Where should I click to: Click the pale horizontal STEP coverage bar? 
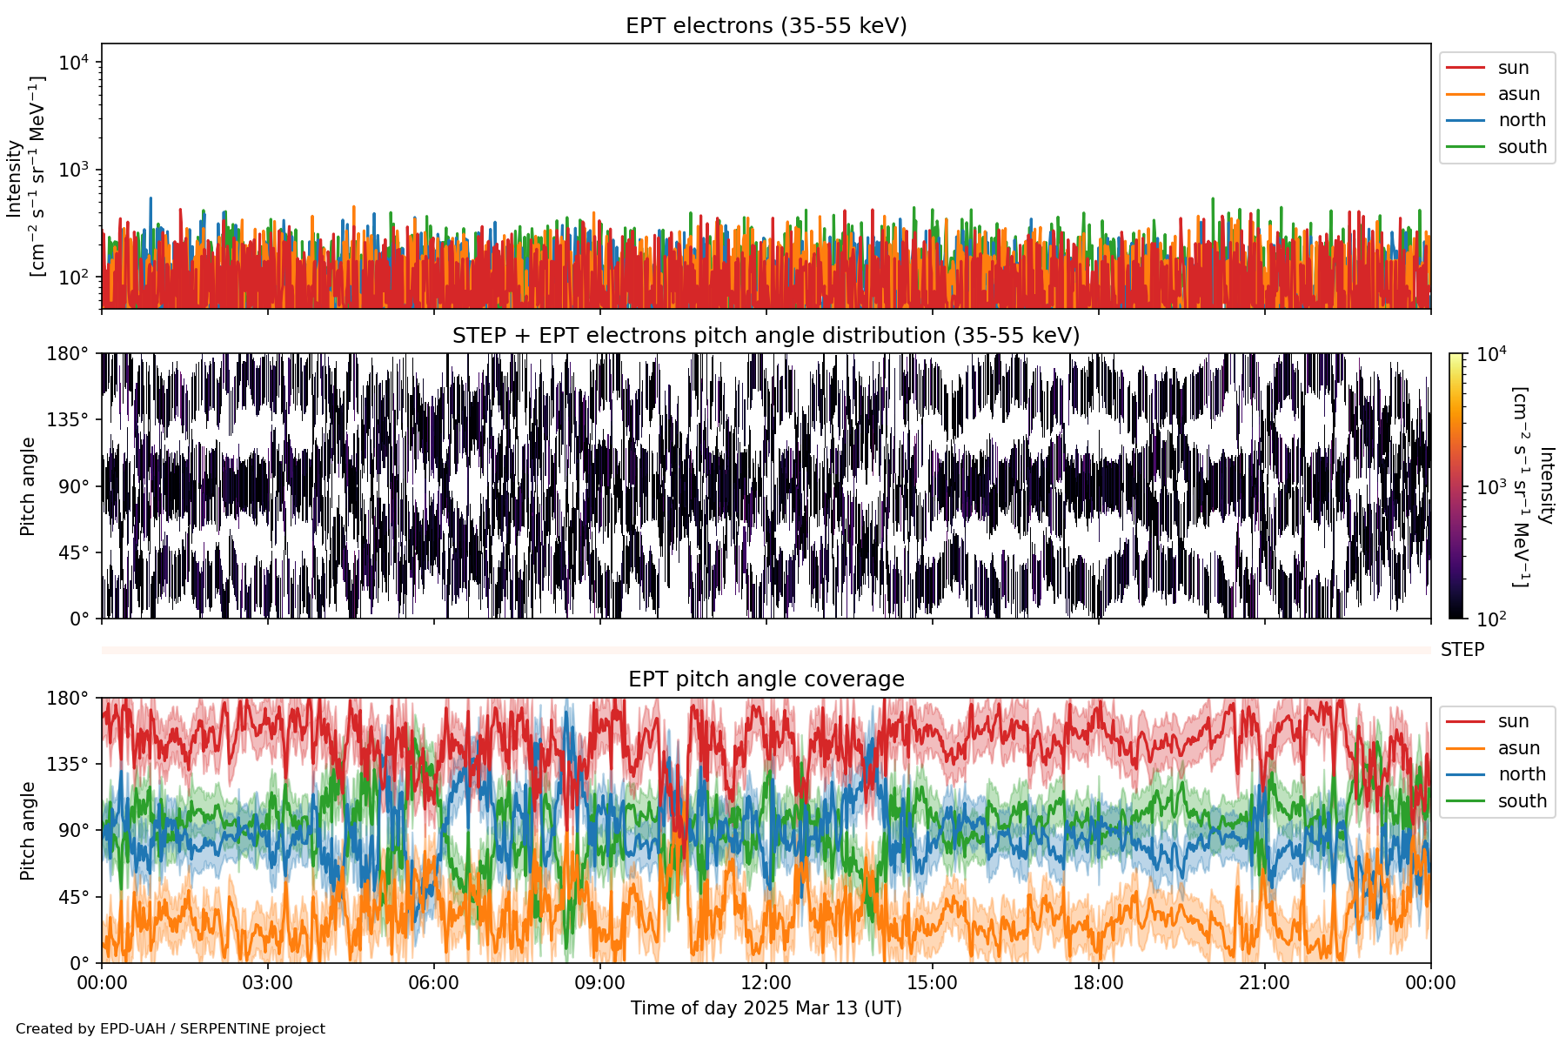click(x=766, y=650)
